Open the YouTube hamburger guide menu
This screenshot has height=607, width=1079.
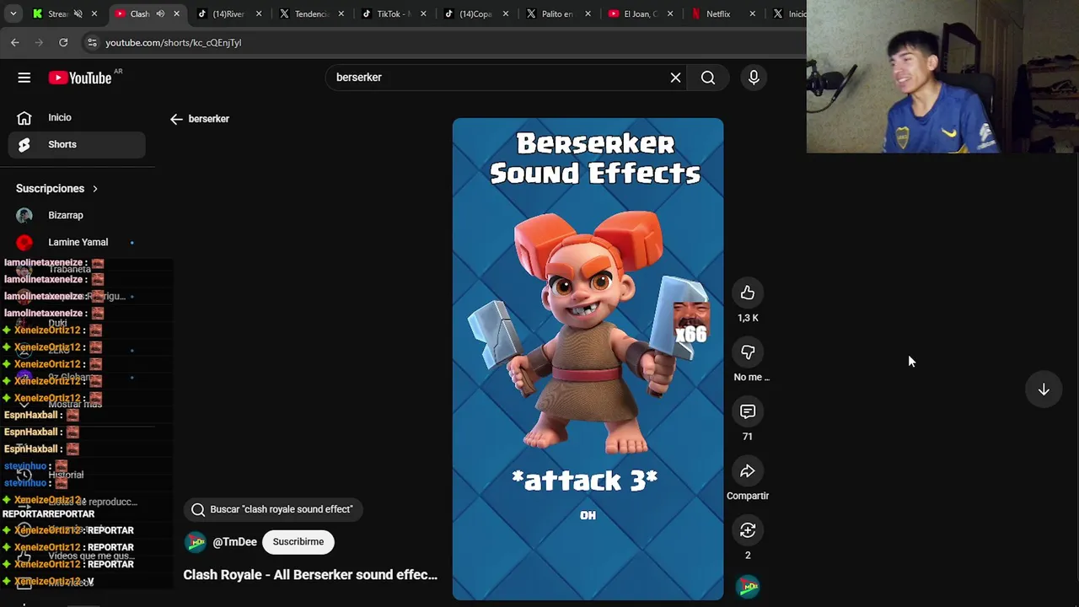pos(24,78)
